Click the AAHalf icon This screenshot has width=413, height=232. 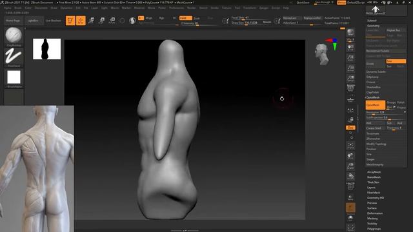350,79
